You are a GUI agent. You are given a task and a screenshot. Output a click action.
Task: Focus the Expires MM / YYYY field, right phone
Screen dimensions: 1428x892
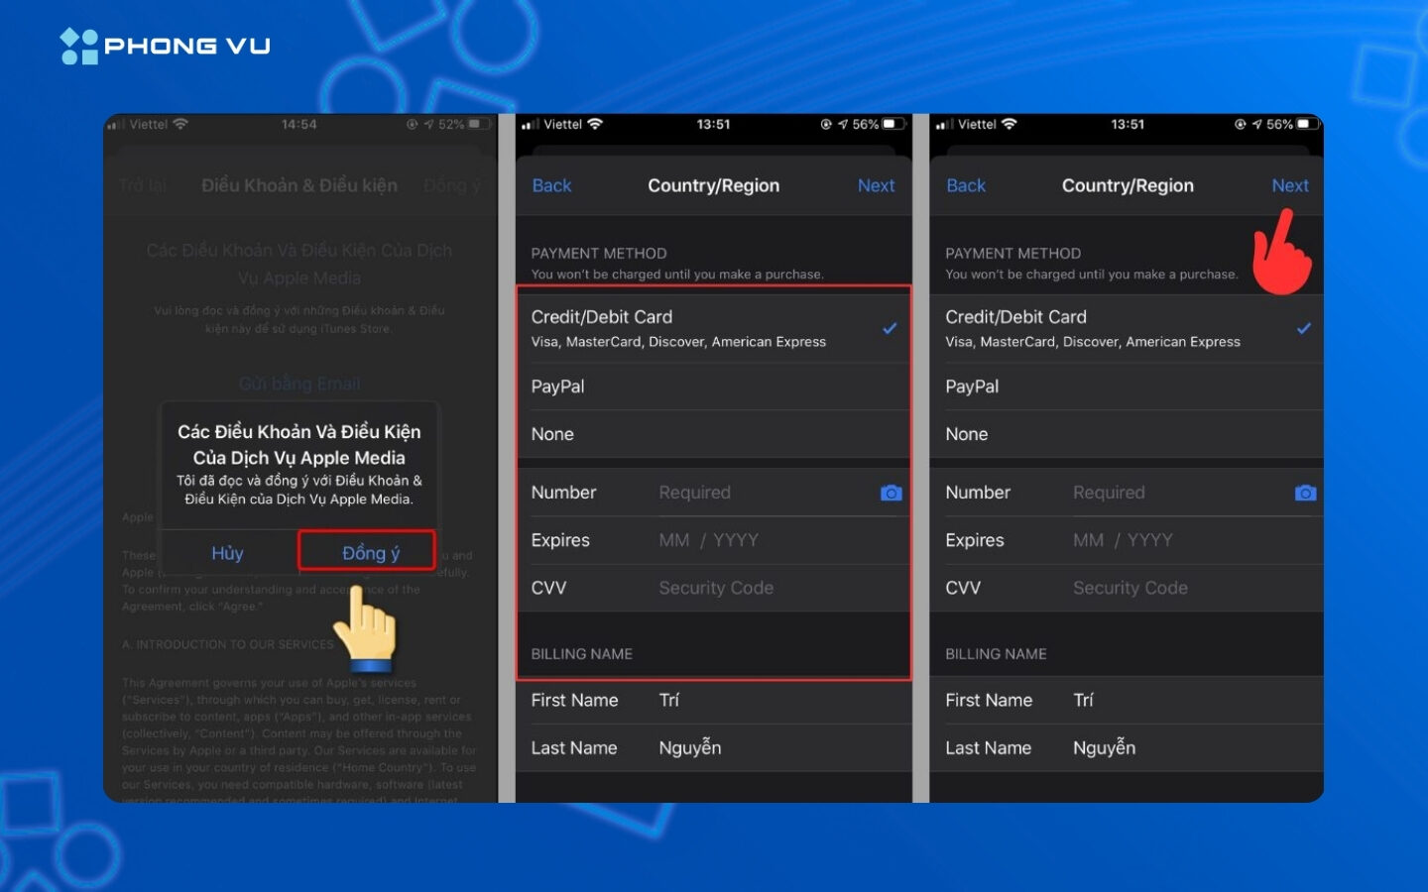[1128, 540]
